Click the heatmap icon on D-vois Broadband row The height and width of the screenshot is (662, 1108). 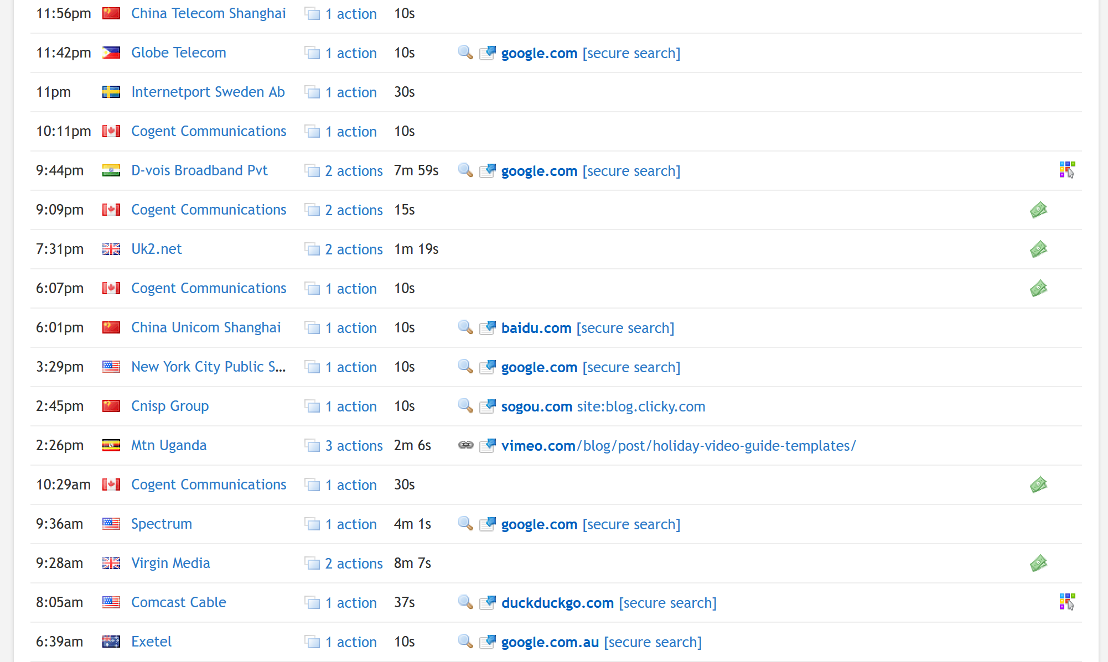pos(1066,170)
